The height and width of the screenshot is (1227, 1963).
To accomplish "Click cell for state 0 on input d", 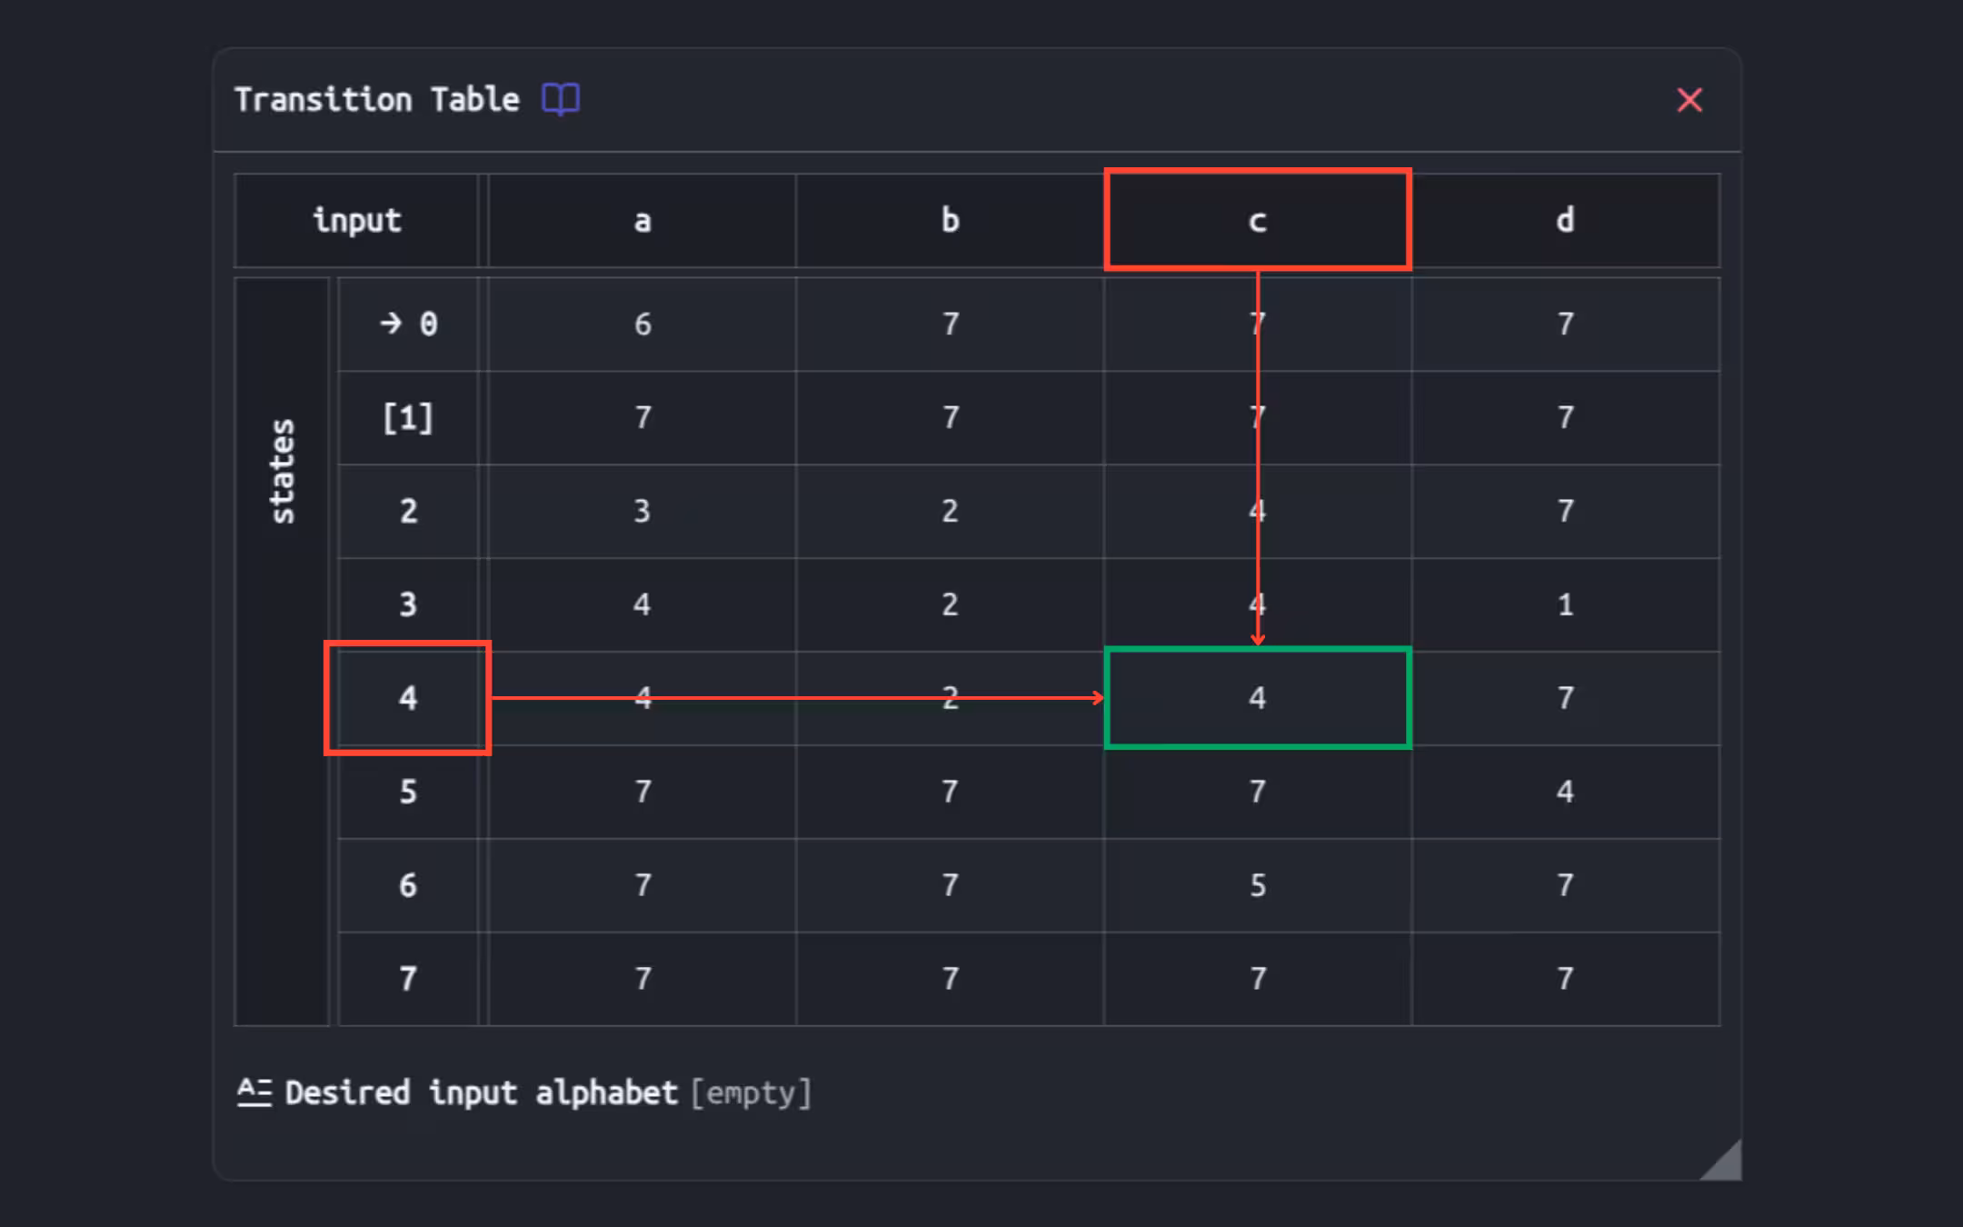I will 1566,324.
